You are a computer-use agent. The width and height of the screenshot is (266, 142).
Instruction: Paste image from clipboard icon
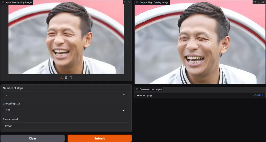pos(71,78)
